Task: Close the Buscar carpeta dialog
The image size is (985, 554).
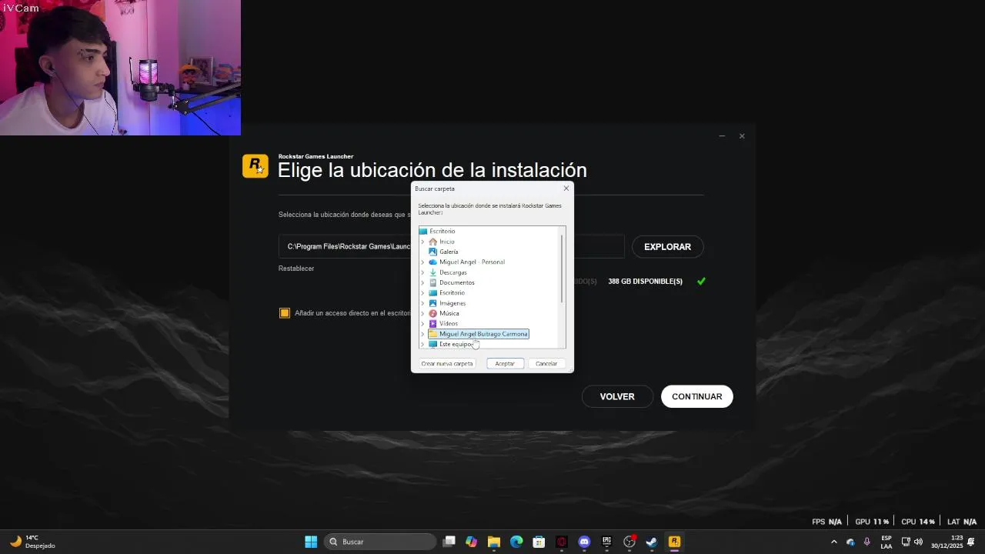Action: coord(566,189)
